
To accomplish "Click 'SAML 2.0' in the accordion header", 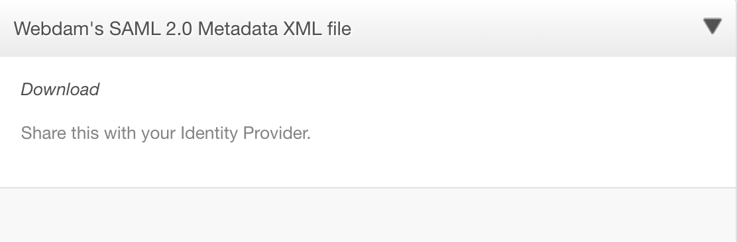I will click(150, 28).
